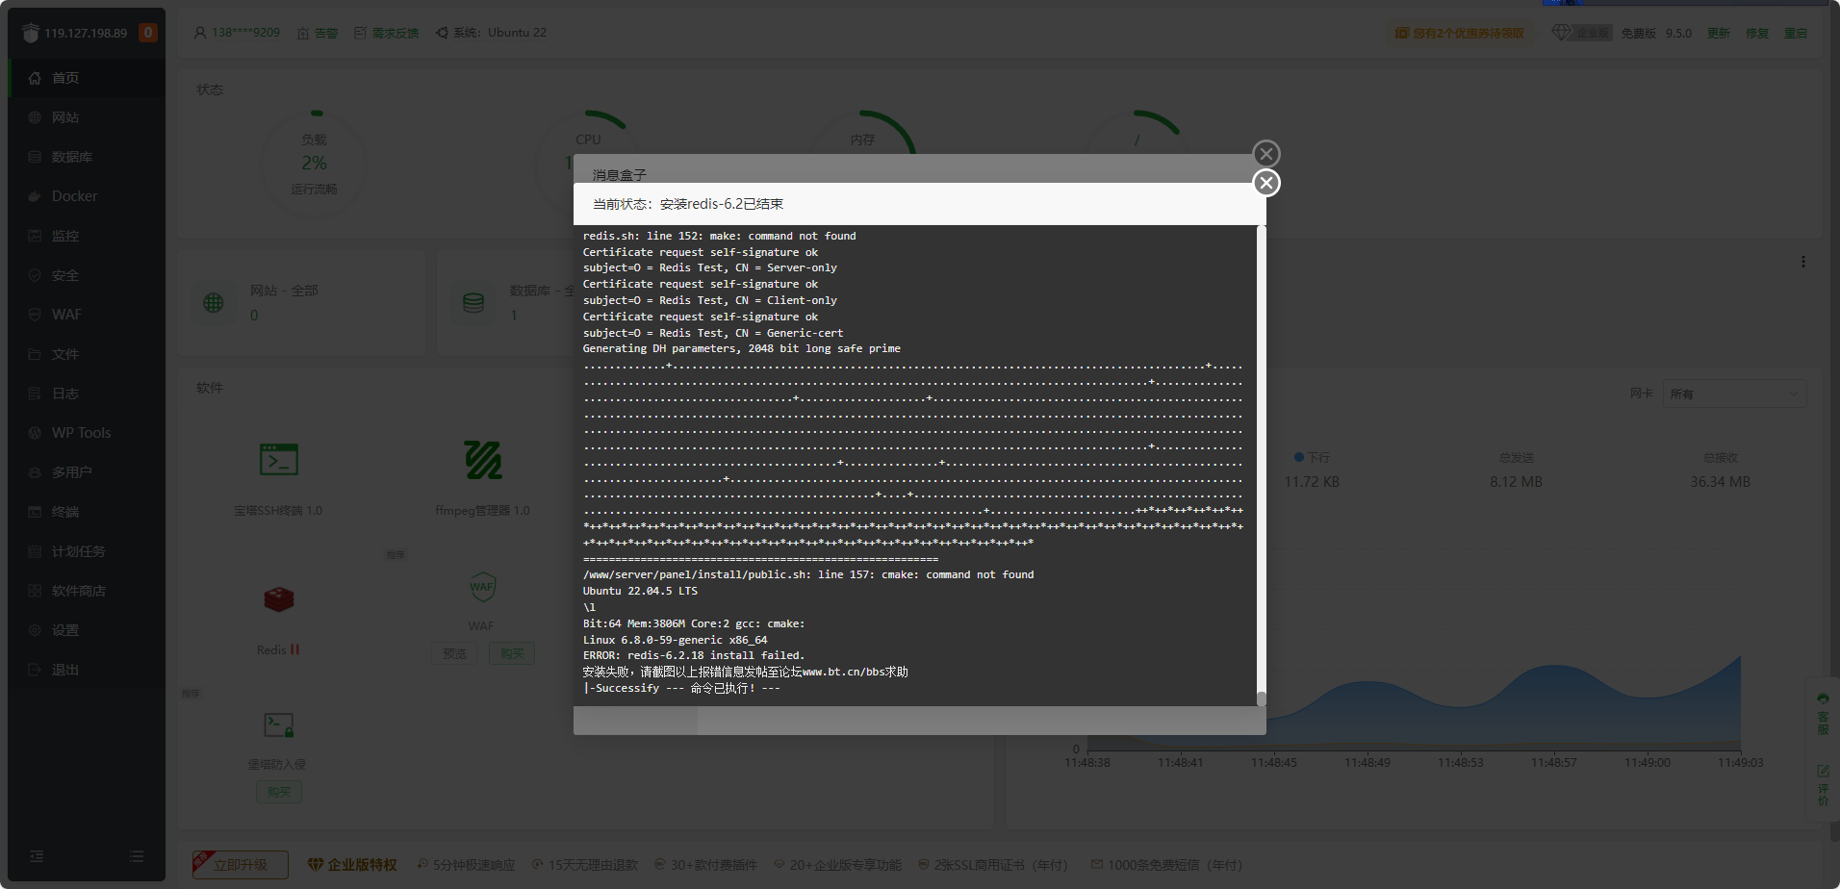The width and height of the screenshot is (1840, 889).
Task: Open 安全 in the sidebar
Action: (x=87, y=275)
